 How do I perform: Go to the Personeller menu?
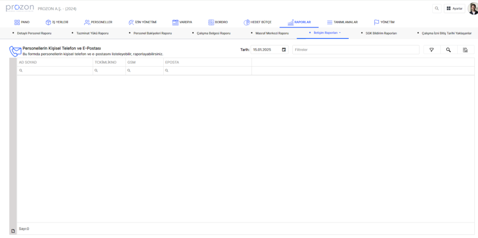point(98,22)
